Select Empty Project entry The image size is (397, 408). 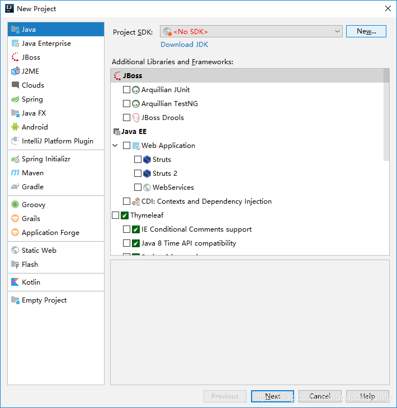[56, 300]
